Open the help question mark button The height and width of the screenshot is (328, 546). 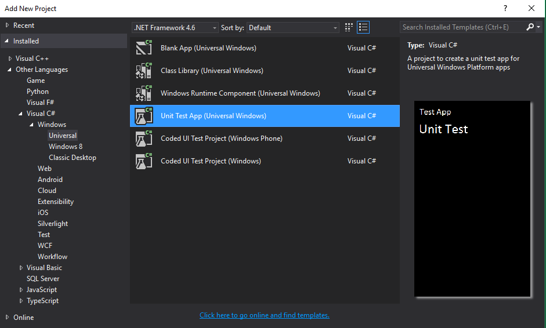[505, 8]
